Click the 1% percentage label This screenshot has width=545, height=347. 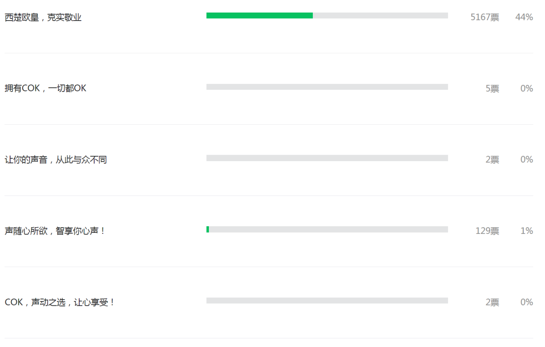tap(526, 231)
